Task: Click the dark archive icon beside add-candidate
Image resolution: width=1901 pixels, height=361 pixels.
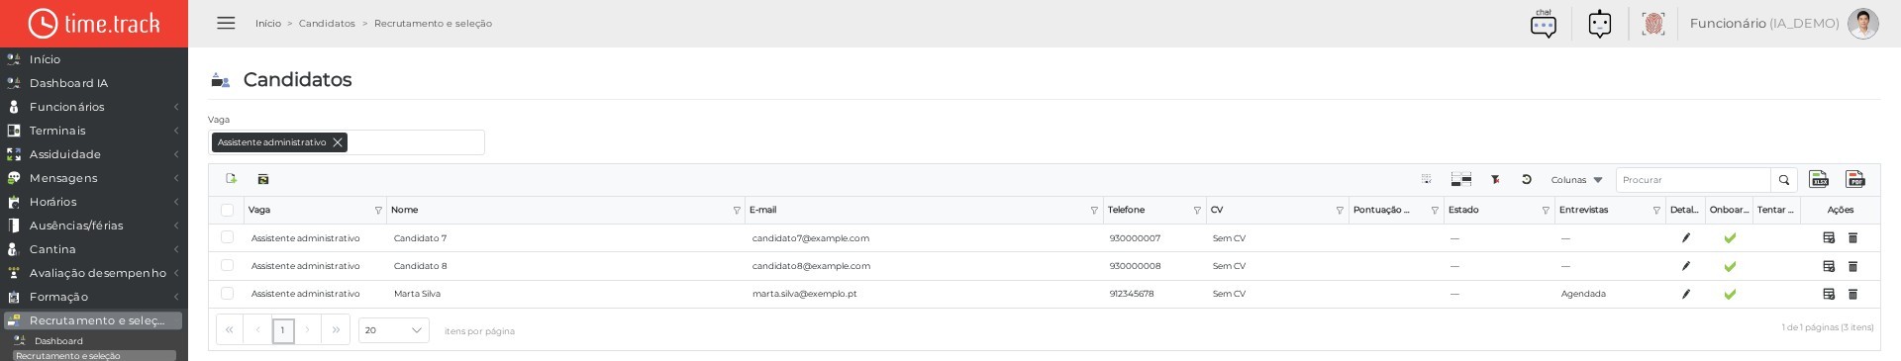Action: (263, 179)
